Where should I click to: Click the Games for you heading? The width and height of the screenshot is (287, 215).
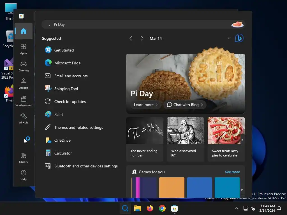pyautogui.click(x=152, y=172)
